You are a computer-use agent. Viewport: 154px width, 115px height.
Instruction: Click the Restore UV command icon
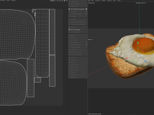pyautogui.click(x=69, y=75)
